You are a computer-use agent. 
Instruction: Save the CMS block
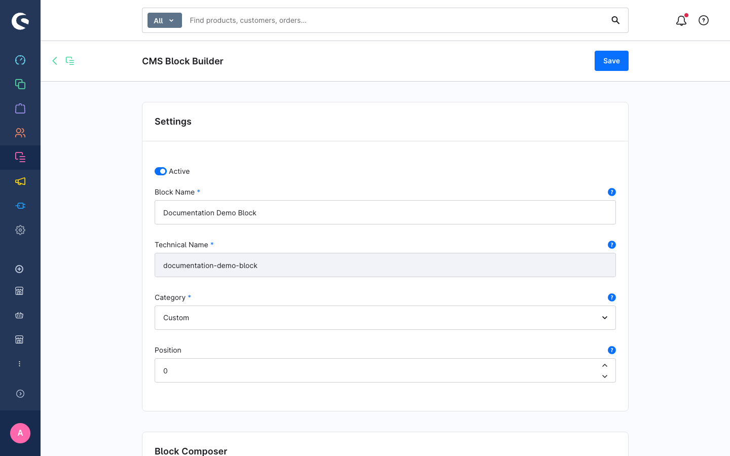(611, 61)
